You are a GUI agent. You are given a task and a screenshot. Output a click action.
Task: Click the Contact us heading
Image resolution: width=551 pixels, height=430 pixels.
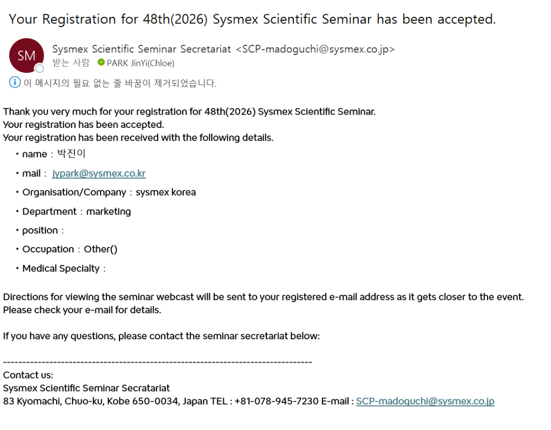click(28, 375)
